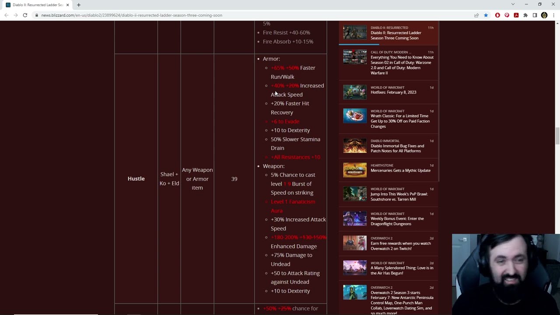Click the Overwatch 2 Twitch rewards thumbnail
Image resolution: width=560 pixels, height=315 pixels.
tap(355, 243)
